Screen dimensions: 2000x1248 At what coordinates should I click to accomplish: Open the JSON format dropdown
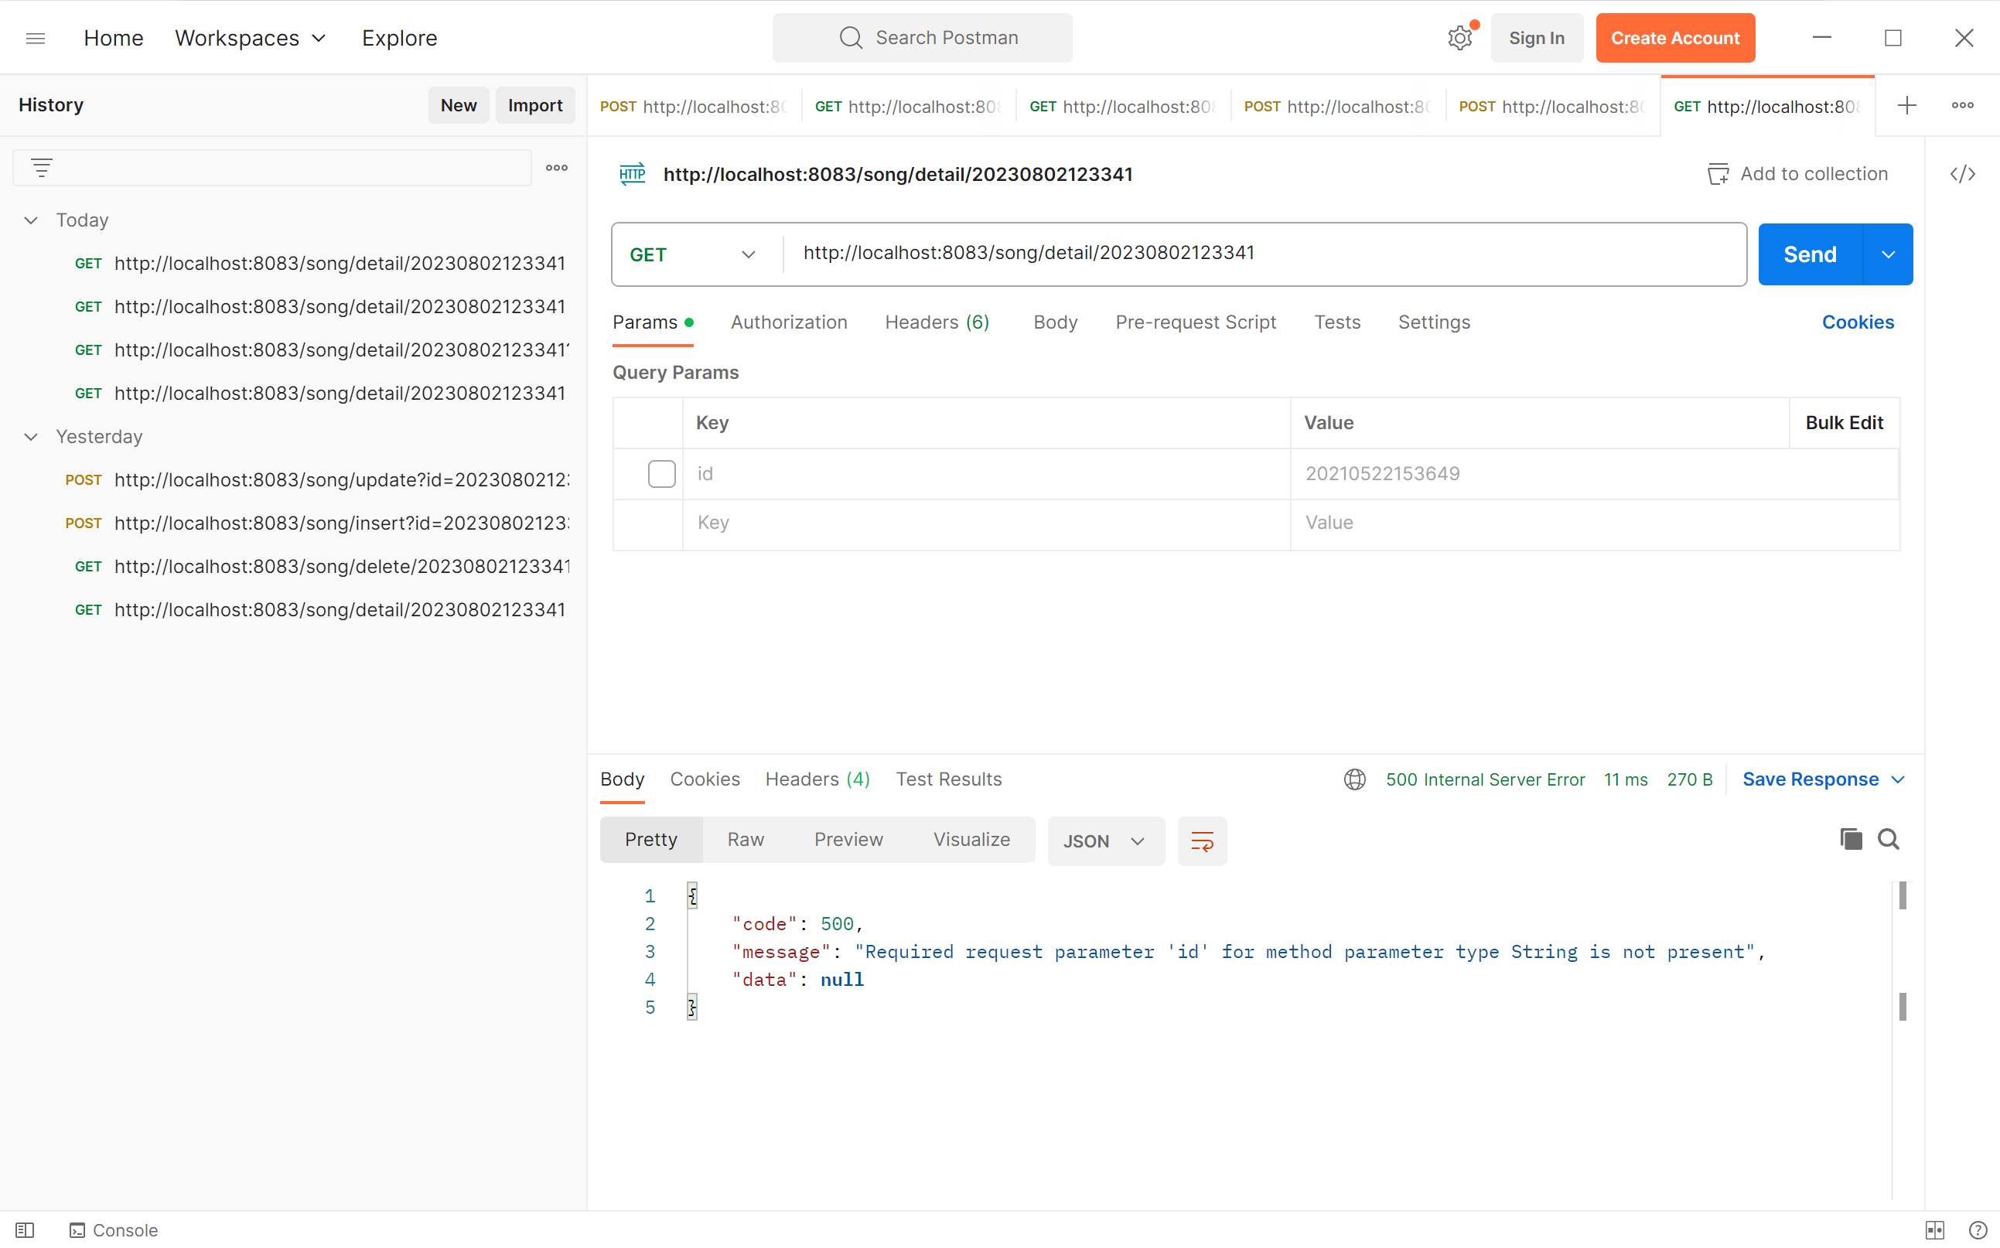(1105, 841)
